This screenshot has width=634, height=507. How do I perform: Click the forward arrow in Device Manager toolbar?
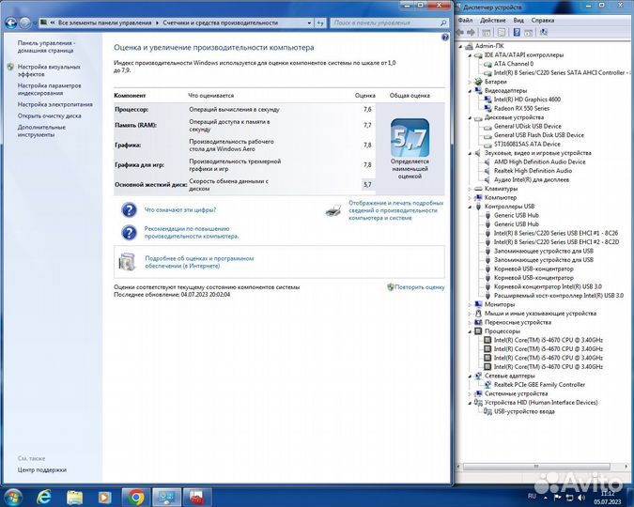[472, 32]
